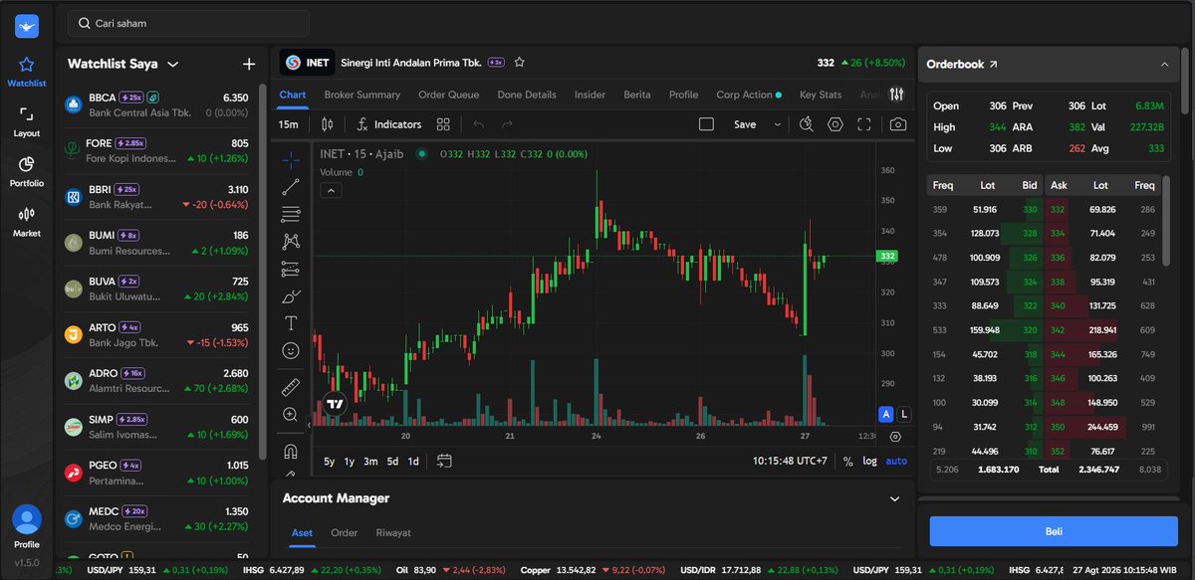Set chart range to 1y
The width and height of the screenshot is (1195, 580).
[350, 462]
